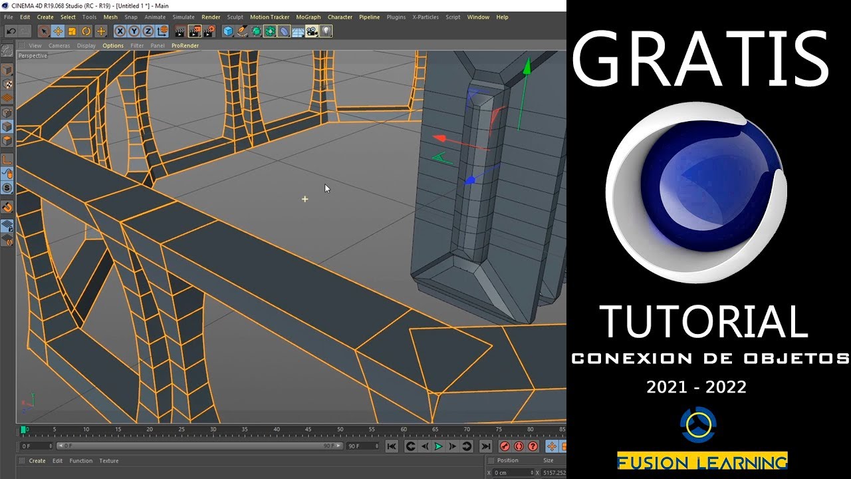Click the Undo arrow icon

click(11, 31)
